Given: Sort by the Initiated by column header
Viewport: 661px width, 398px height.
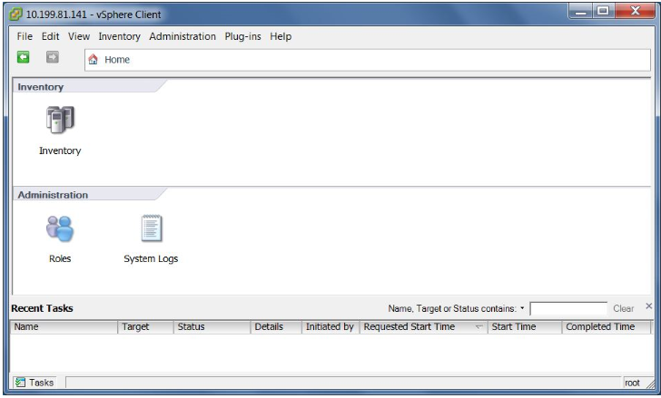Looking at the screenshot, I should click(330, 327).
